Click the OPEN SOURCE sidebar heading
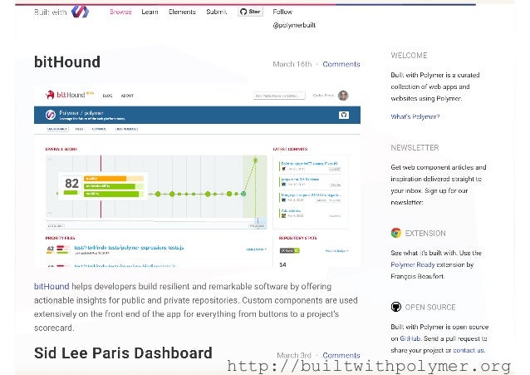This screenshot has width=530, height=375. 430,308
